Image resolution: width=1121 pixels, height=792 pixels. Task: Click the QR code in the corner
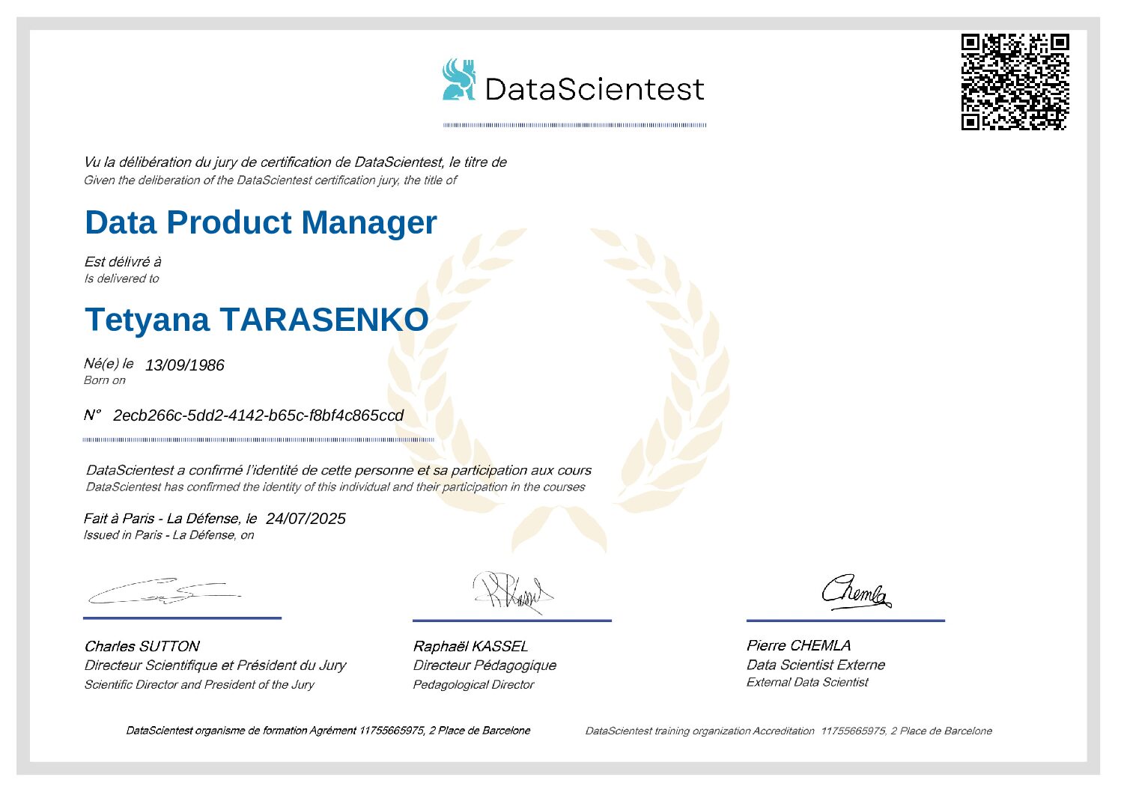[1015, 82]
